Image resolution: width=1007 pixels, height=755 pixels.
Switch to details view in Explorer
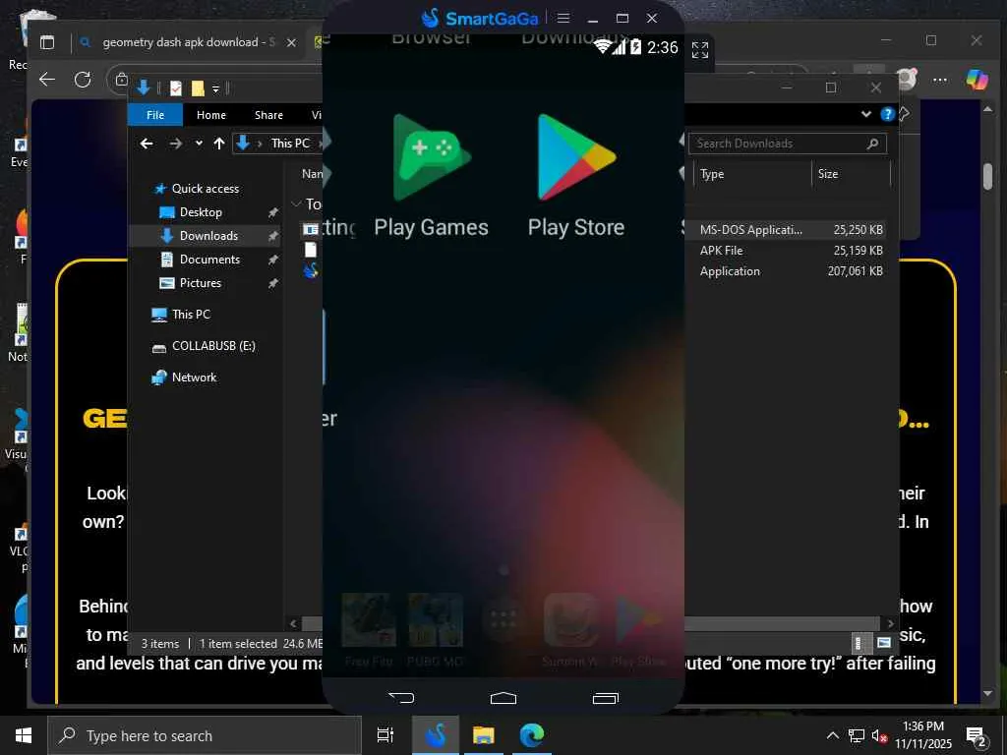858,643
